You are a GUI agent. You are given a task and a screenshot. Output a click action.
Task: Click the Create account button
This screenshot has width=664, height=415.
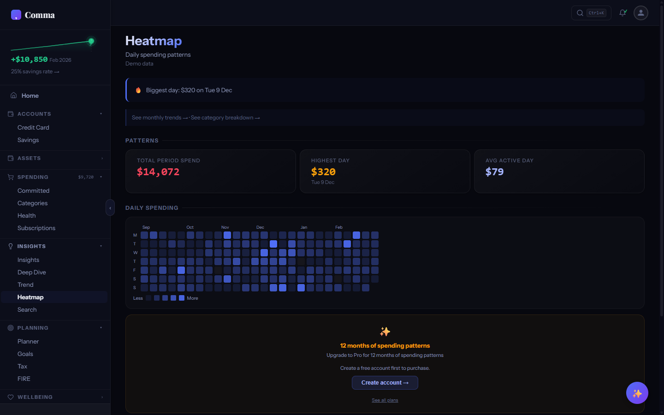(385, 383)
